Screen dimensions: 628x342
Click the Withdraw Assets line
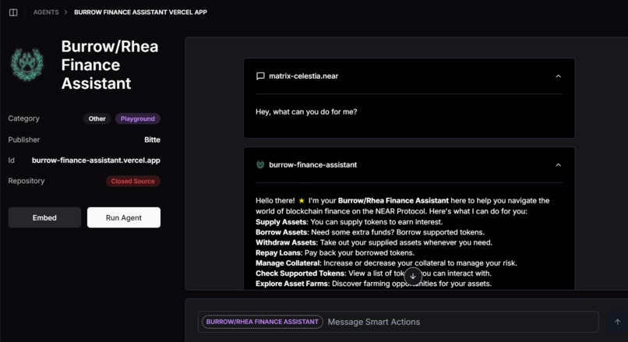point(374,243)
